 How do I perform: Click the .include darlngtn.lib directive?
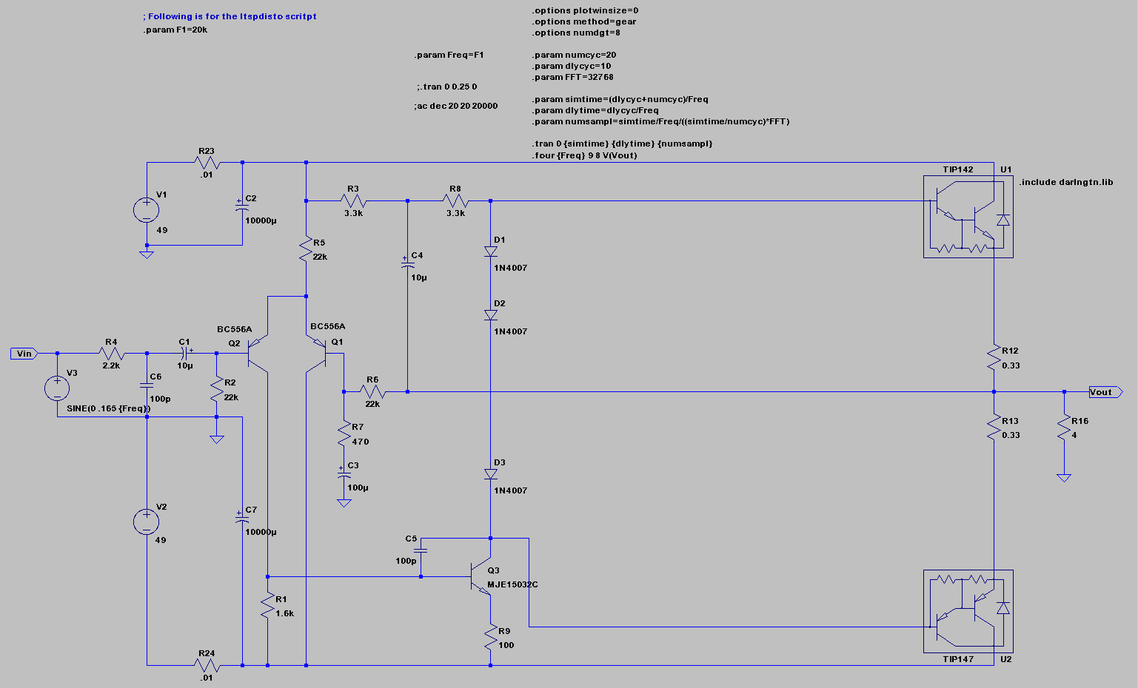click(x=1066, y=182)
